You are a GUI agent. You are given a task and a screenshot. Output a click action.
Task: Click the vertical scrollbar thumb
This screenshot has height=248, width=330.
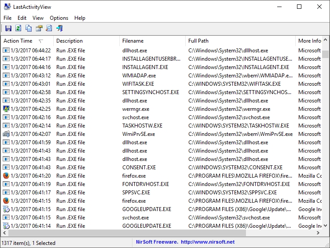coord(325,54)
